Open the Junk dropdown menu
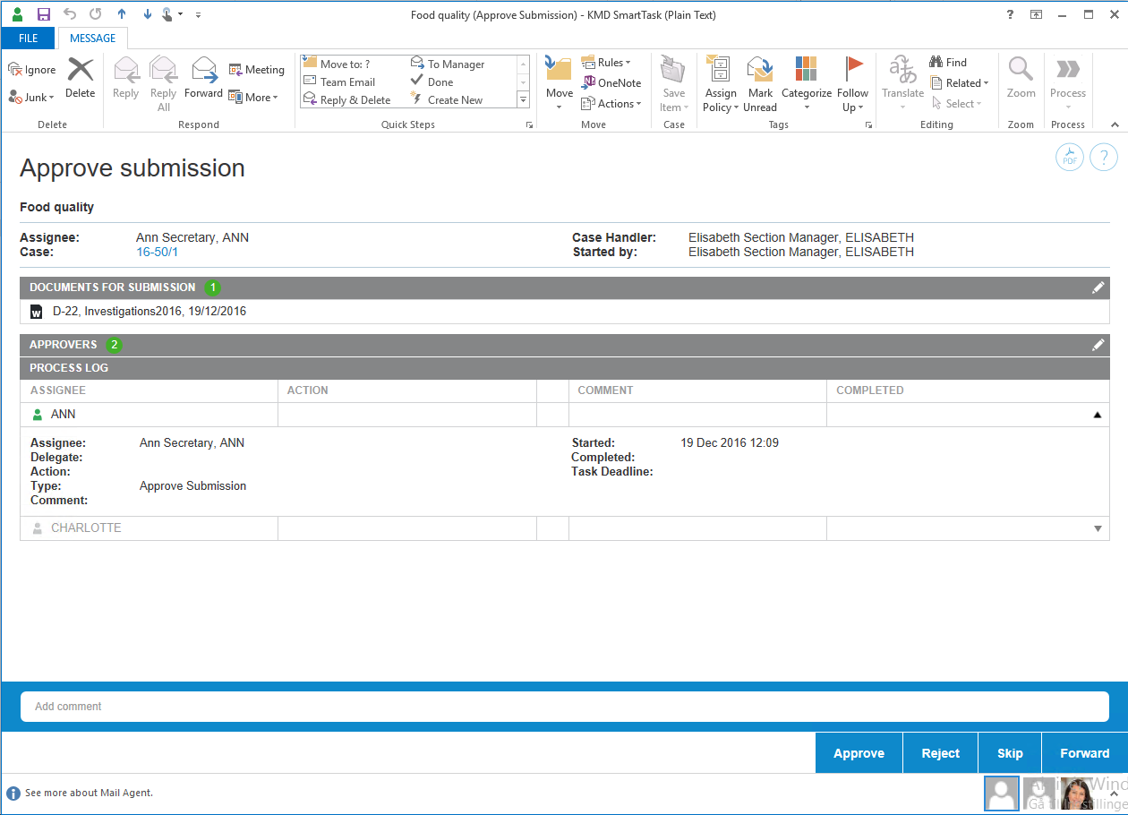Image resolution: width=1128 pixels, height=815 pixels. pyautogui.click(x=33, y=98)
